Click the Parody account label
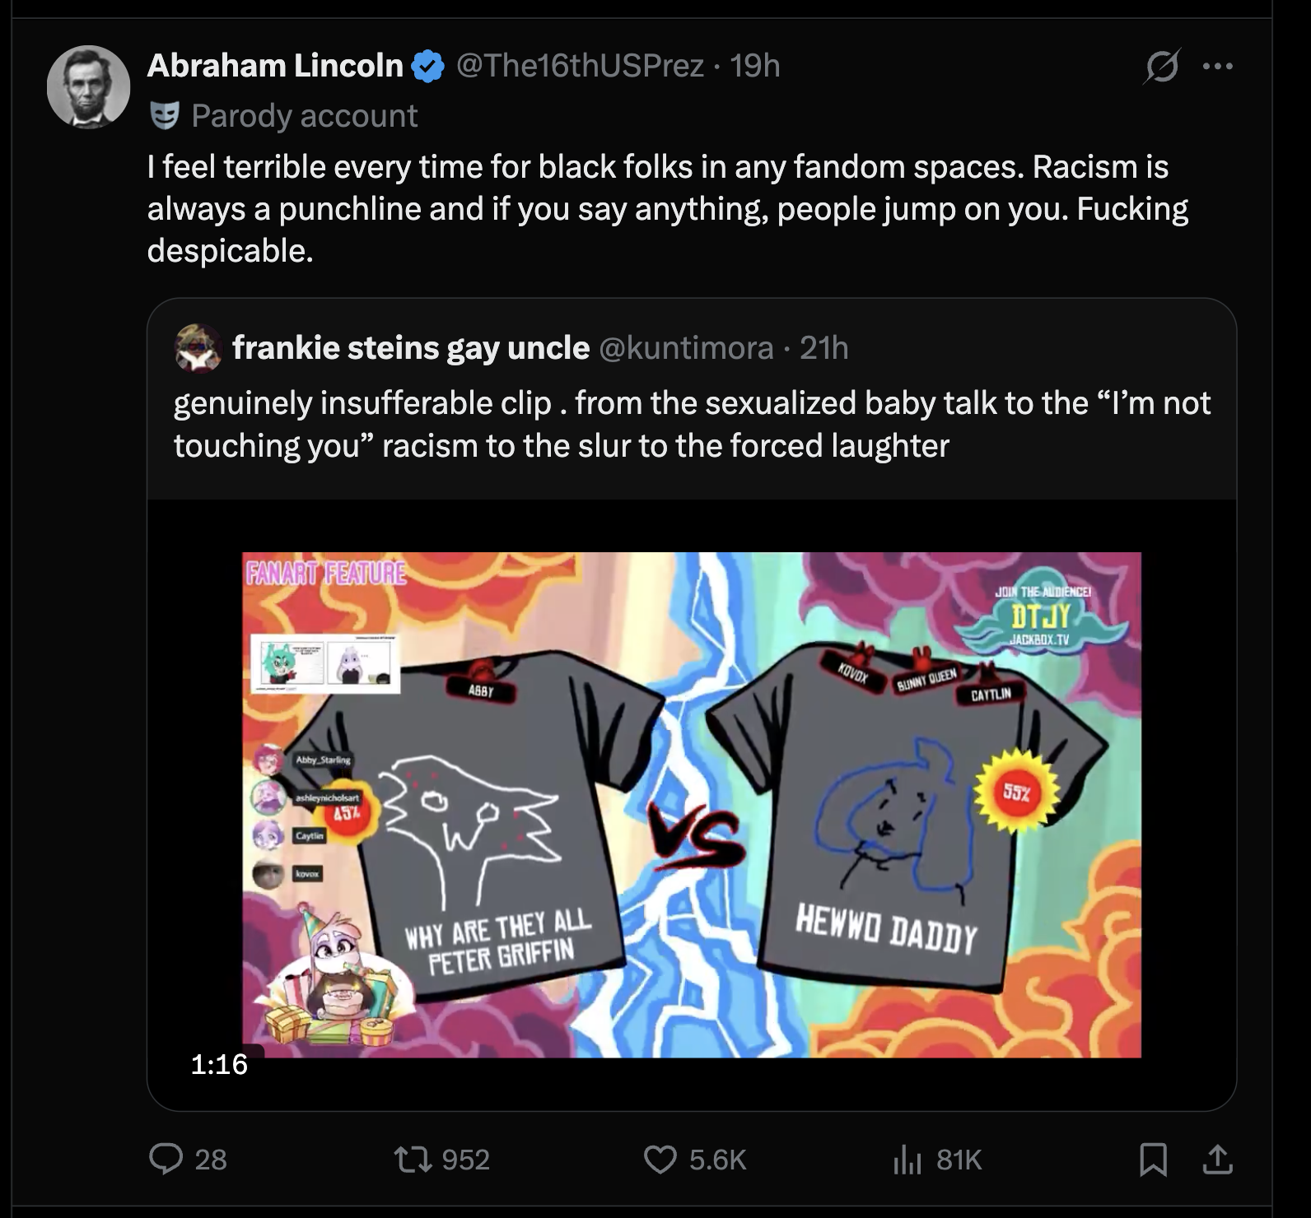This screenshot has height=1218, width=1311. click(305, 116)
